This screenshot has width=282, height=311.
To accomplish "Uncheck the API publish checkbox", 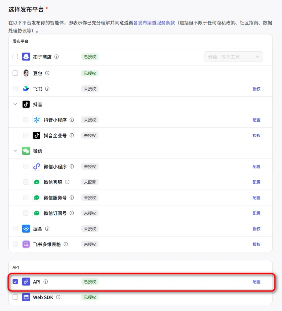I will tap(15, 282).
